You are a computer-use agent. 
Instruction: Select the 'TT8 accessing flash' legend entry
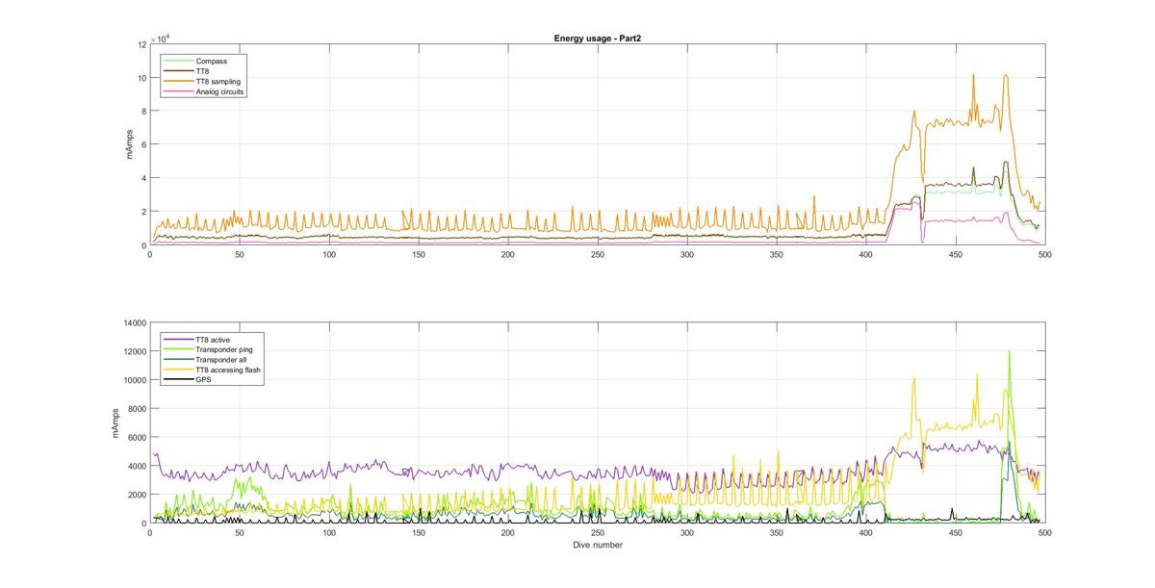211,370
